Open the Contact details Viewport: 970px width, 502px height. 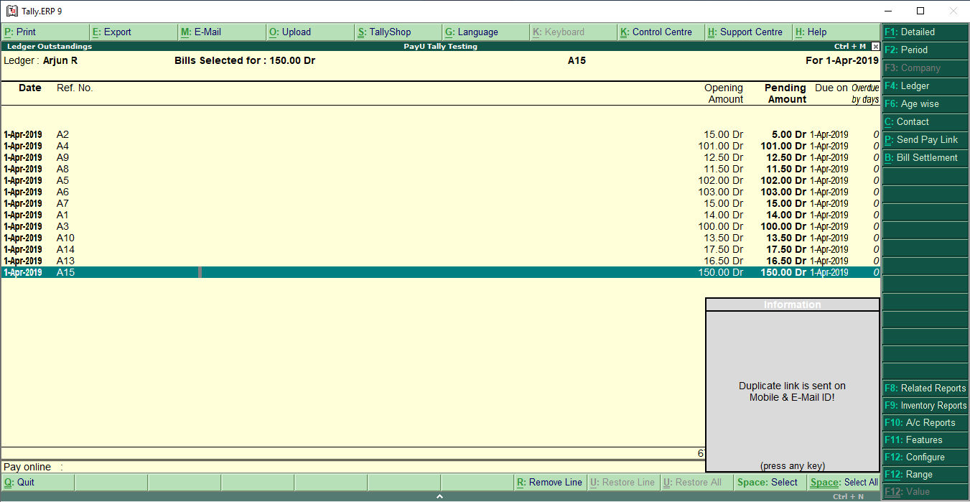click(x=925, y=121)
